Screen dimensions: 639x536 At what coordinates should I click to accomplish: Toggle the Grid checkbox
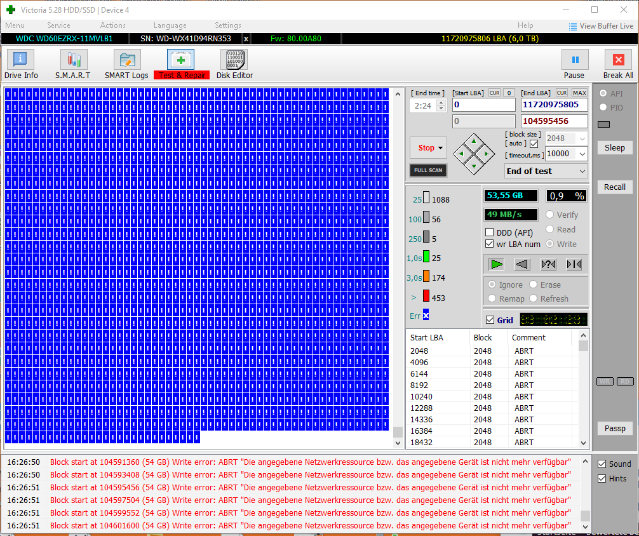[x=490, y=320]
